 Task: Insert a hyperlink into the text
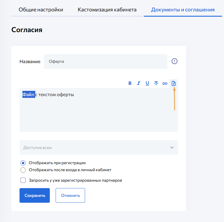coord(165,83)
